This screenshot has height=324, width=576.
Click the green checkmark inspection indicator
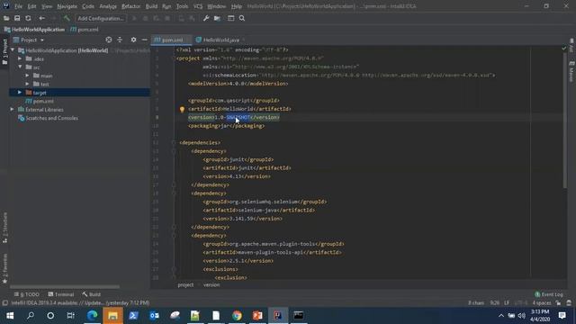point(564,49)
